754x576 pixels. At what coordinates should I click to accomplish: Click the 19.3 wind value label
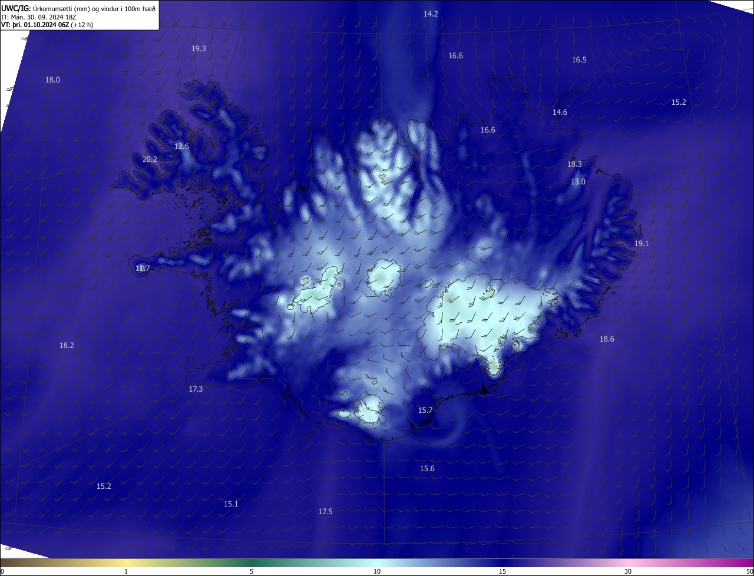pyautogui.click(x=199, y=49)
